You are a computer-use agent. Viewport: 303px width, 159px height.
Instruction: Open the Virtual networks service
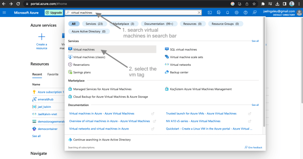180,65
